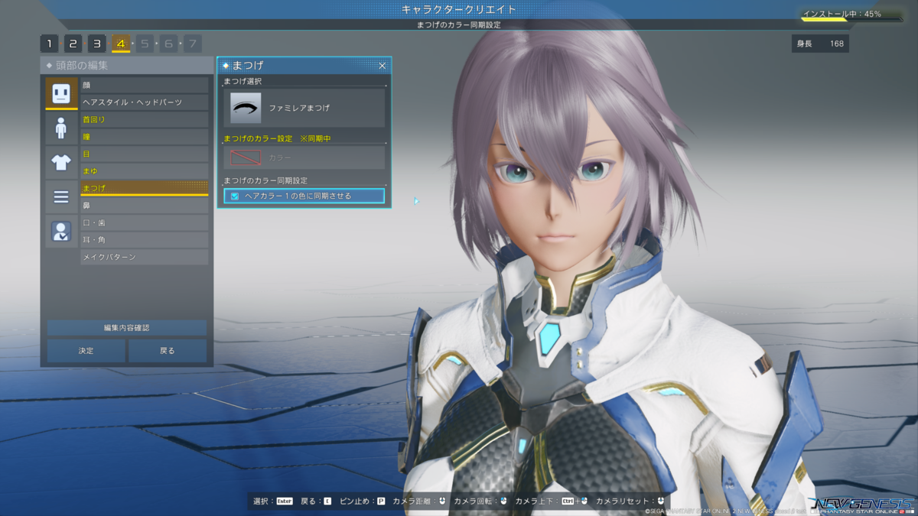Select 瞳 (pupils) from the head edit list

(144, 135)
